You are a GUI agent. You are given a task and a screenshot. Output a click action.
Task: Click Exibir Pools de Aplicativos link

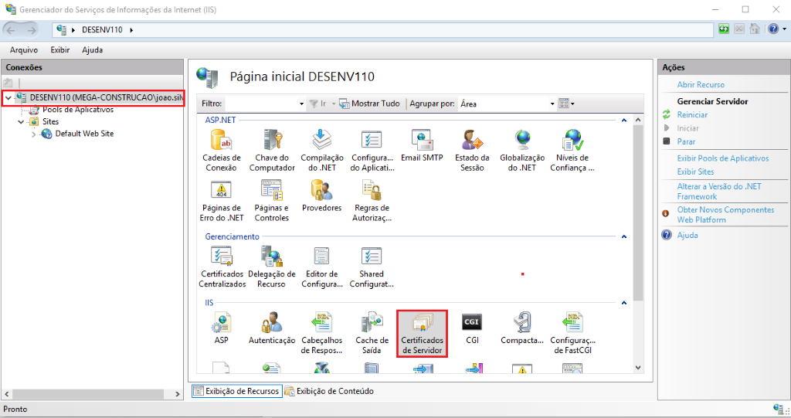723,158
